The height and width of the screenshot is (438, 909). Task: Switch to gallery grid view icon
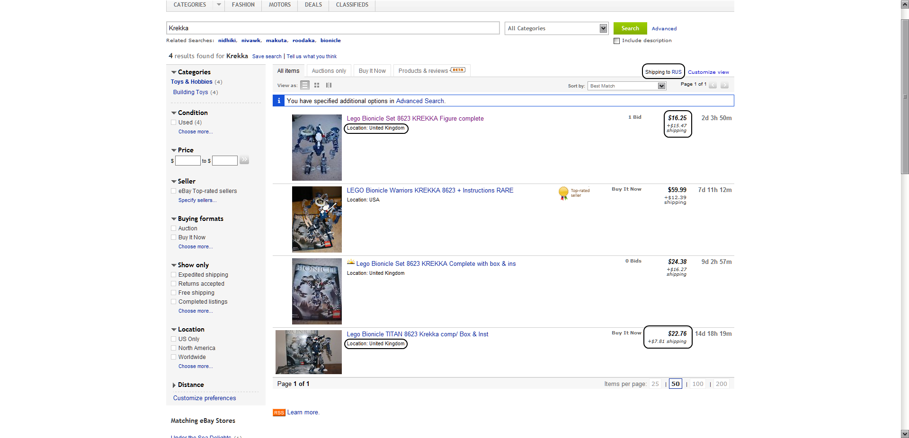(x=317, y=85)
